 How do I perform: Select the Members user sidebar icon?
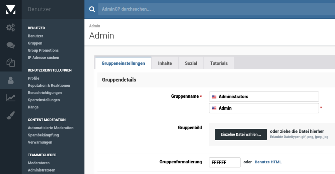(x=11, y=80)
